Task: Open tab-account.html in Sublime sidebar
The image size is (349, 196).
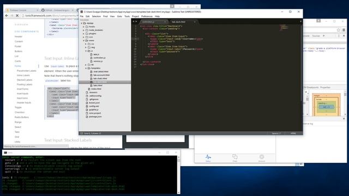Action: point(101,75)
